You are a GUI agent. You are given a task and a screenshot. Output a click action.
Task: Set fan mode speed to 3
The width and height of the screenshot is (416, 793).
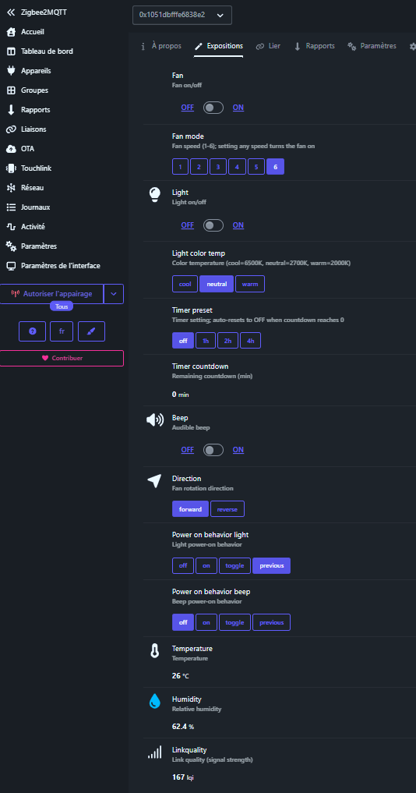tap(218, 167)
